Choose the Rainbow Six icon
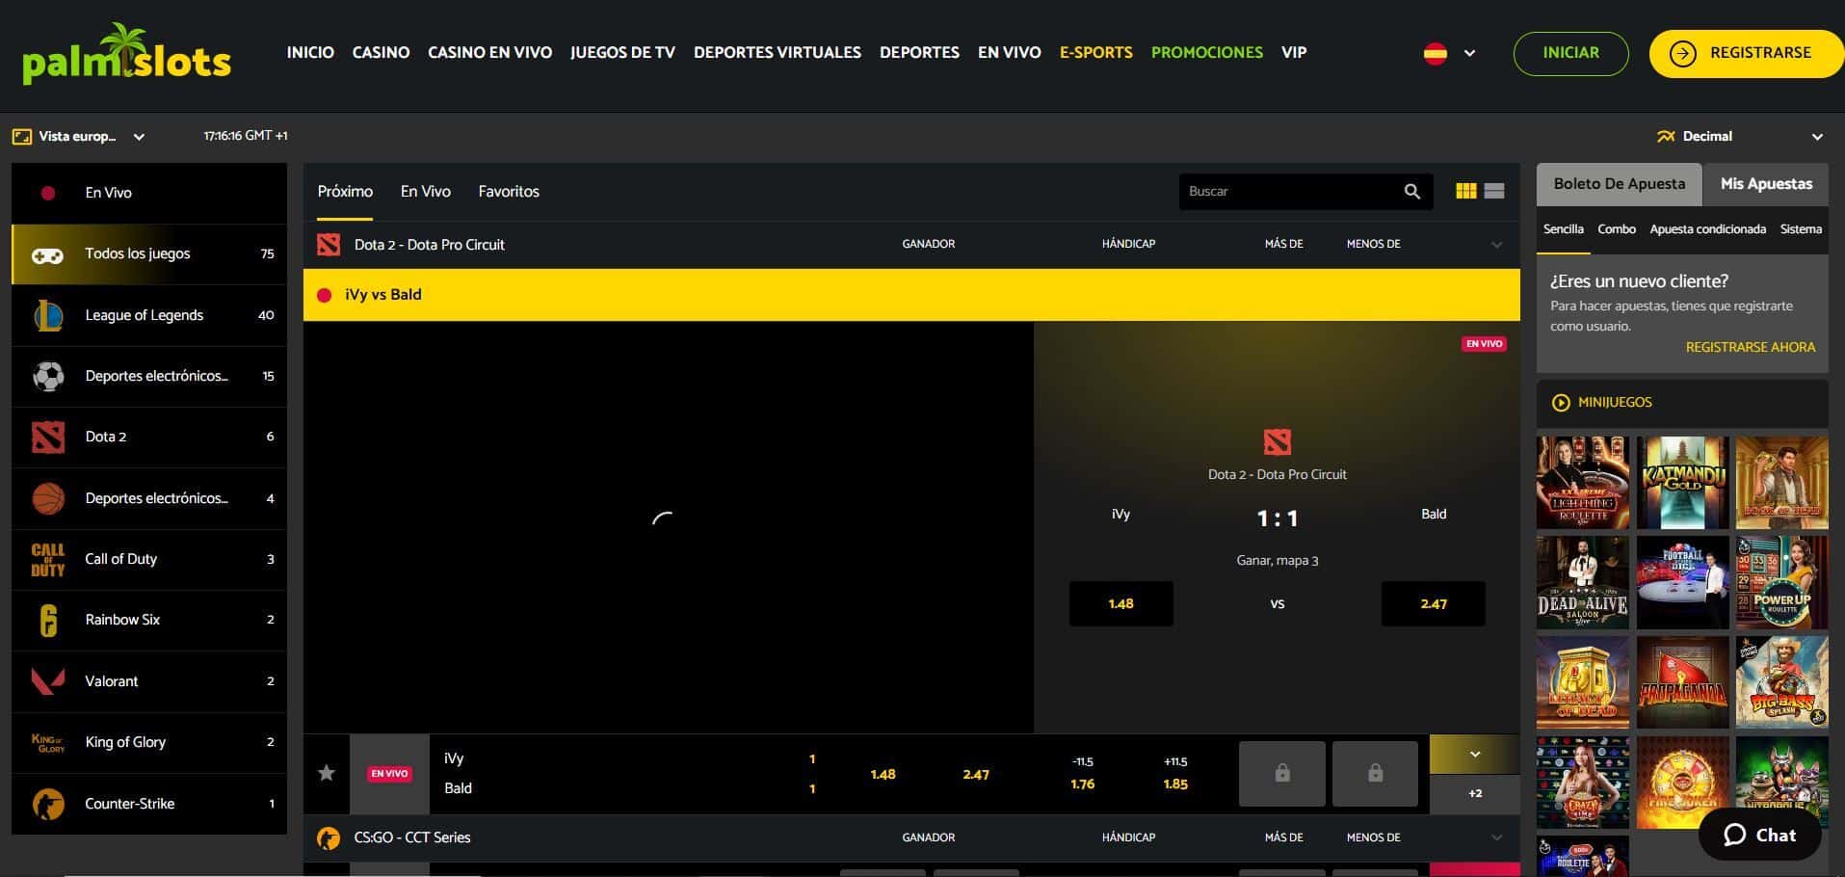The height and width of the screenshot is (877, 1845). coord(48,620)
